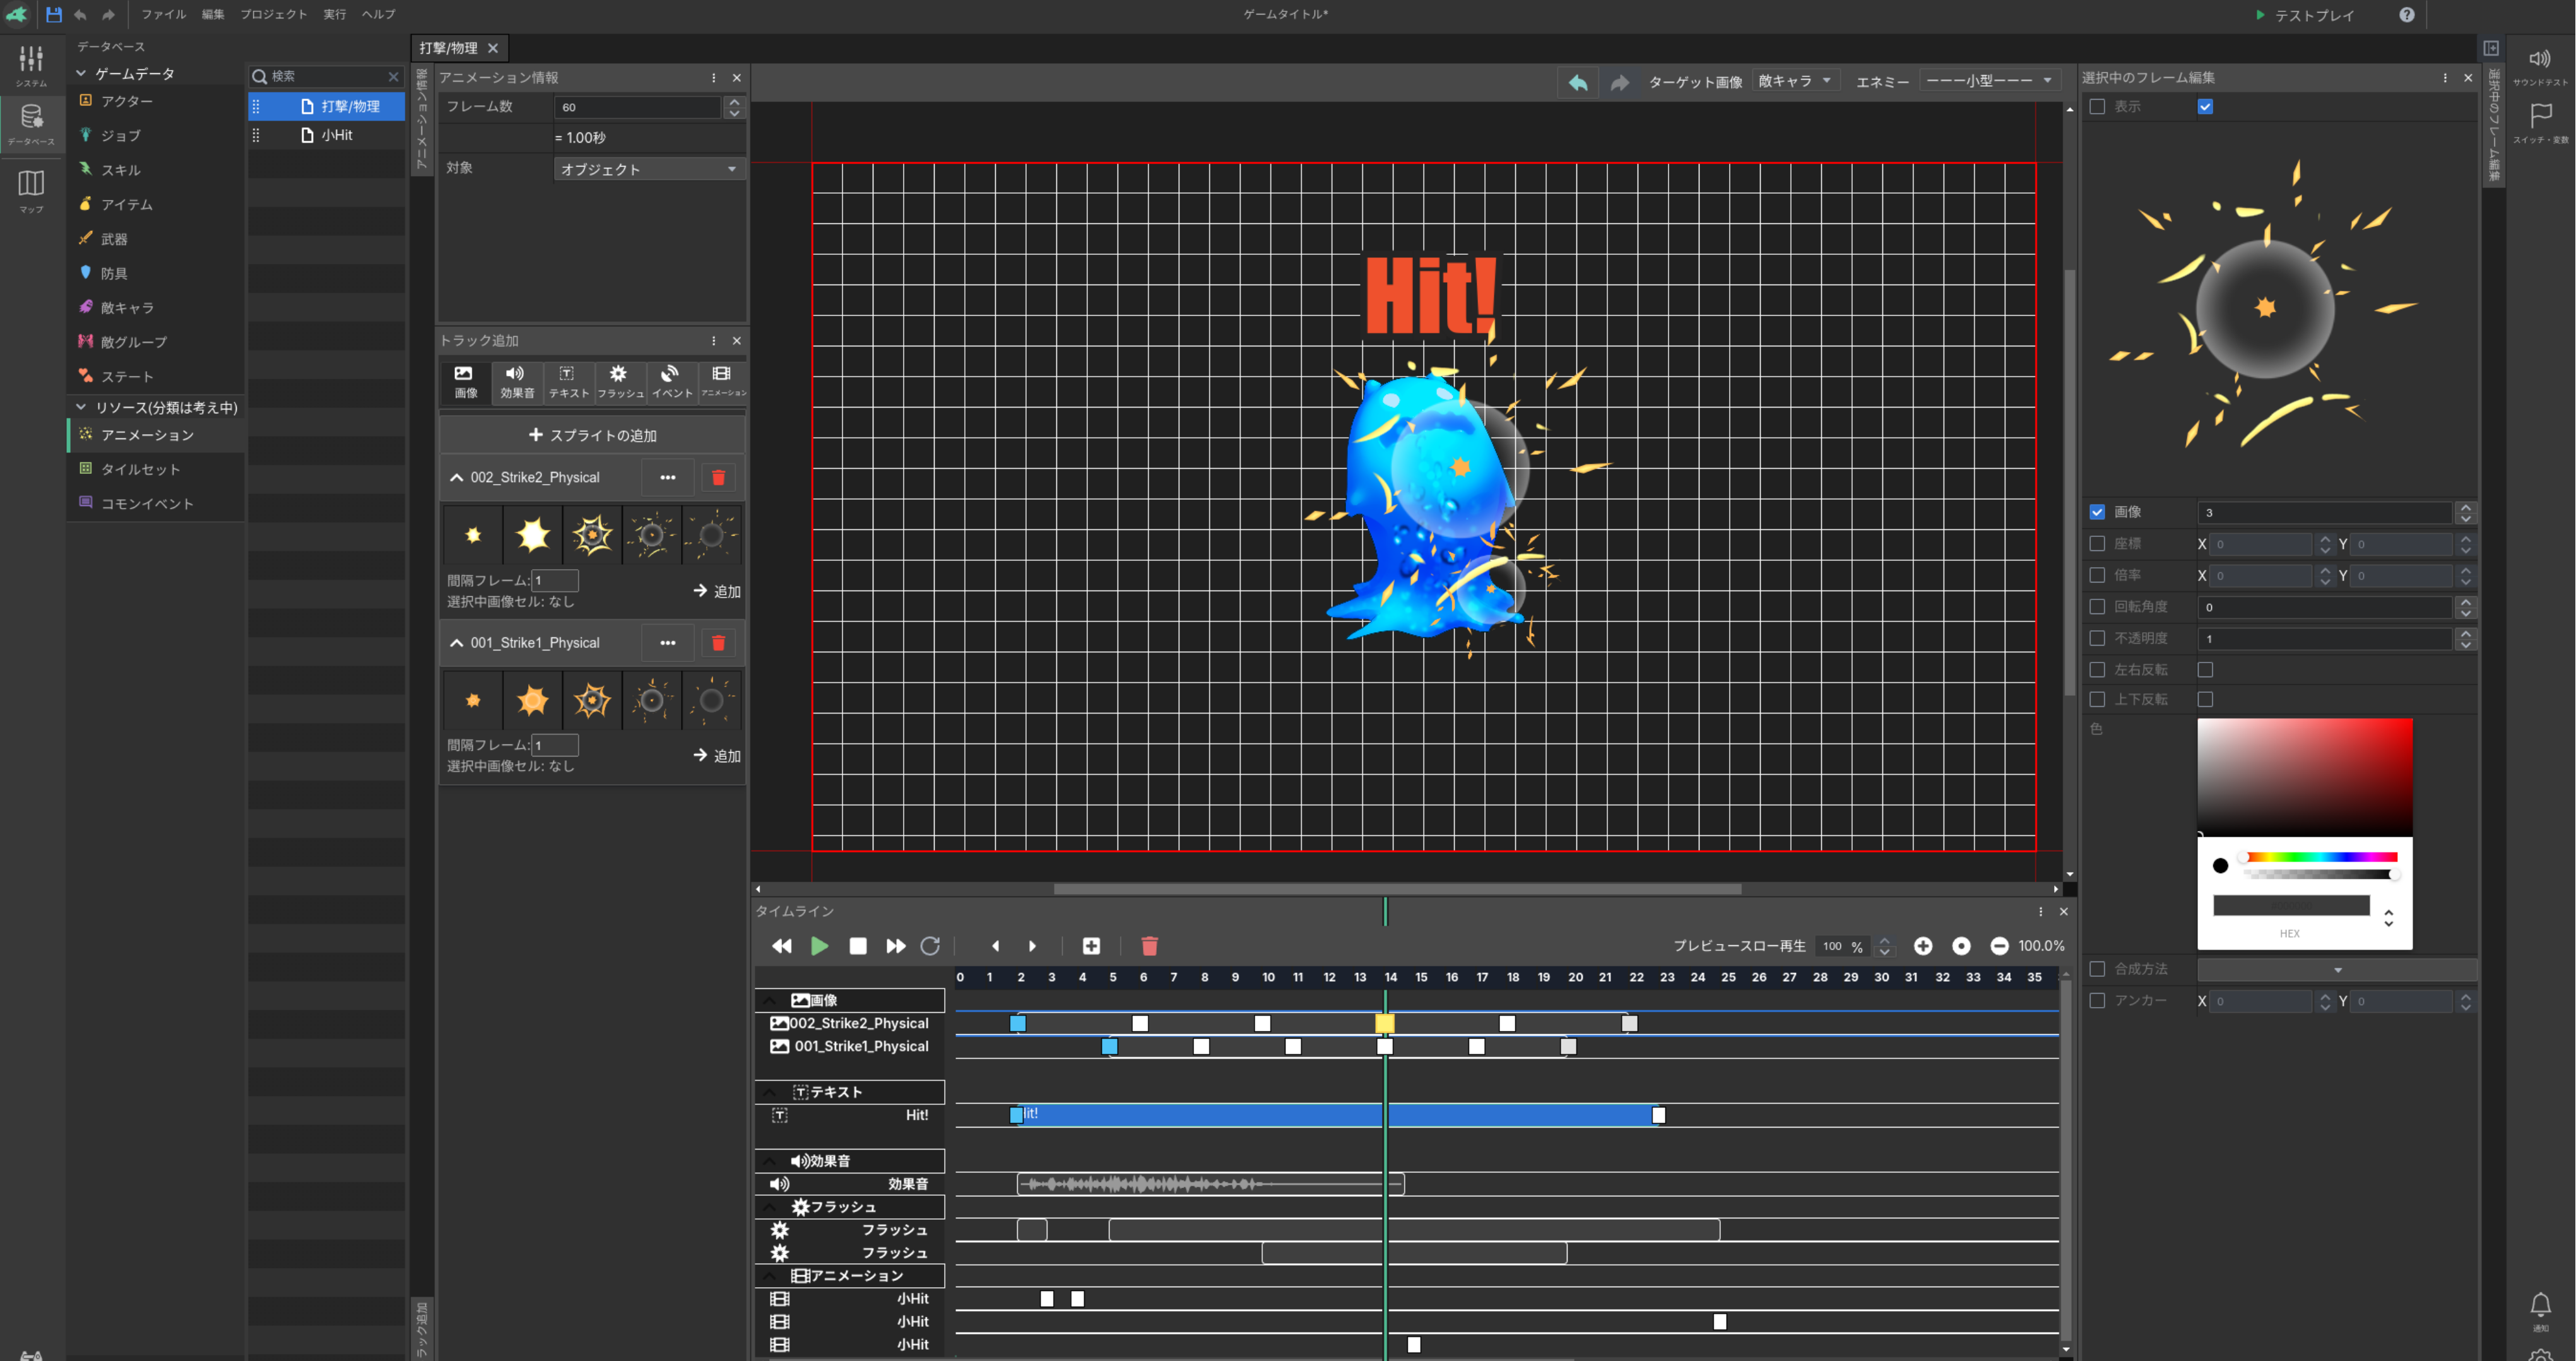Add a flash track with フラッシュ icon
The width and height of the screenshot is (2576, 1361).
click(x=619, y=381)
